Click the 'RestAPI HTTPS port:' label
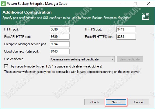 pyautogui.click(x=99, y=37)
